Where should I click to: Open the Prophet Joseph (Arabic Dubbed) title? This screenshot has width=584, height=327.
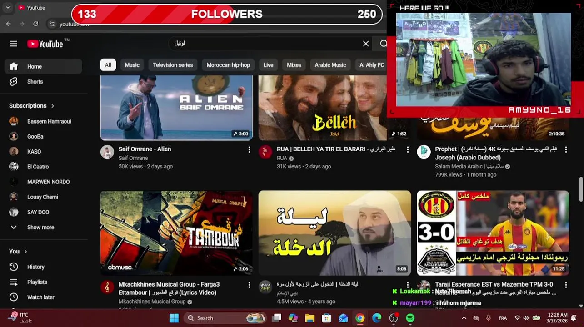[x=496, y=153]
